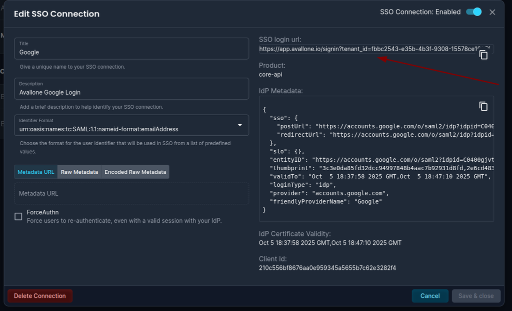Focus the Title field containing Google

point(131,49)
